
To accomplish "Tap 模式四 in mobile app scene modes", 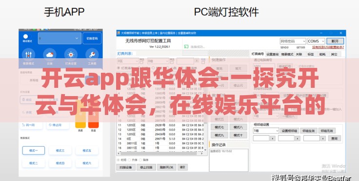I will click(60, 163).
